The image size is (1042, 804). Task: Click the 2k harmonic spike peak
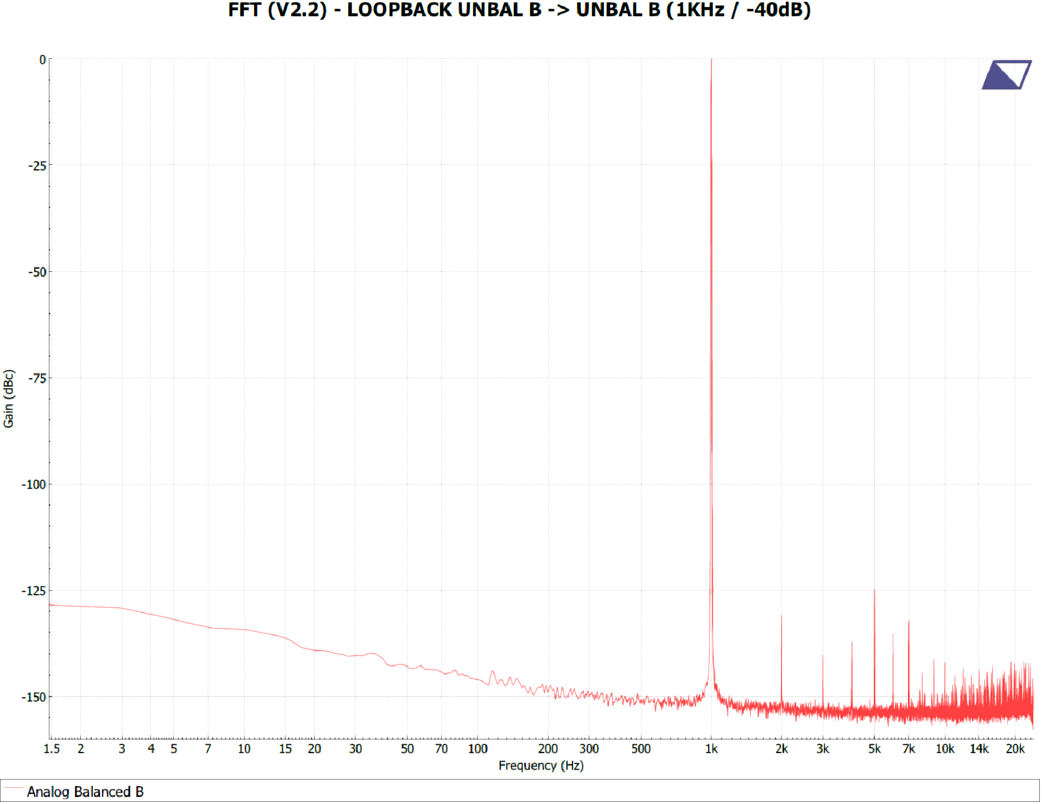(x=781, y=616)
